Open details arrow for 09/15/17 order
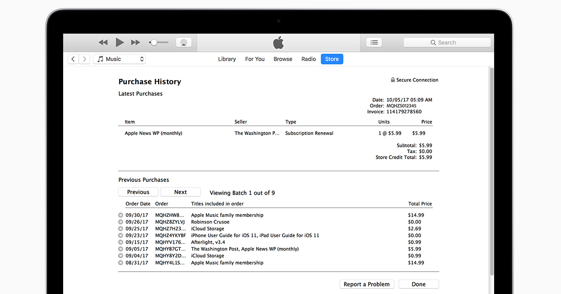561x294 pixels. (x=121, y=242)
